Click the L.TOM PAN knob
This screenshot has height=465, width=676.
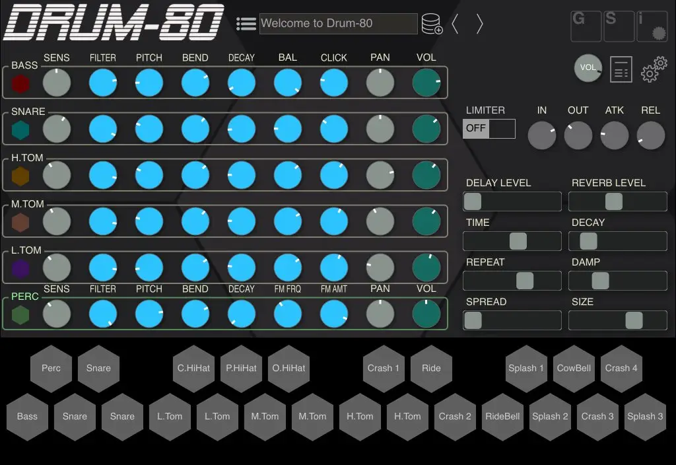(380, 268)
